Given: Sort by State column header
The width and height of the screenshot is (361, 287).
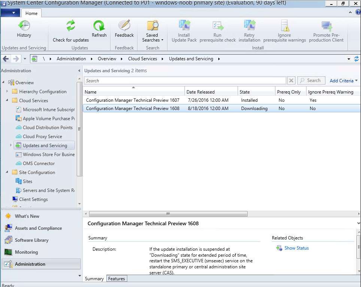Looking at the screenshot, I should tap(257, 92).
